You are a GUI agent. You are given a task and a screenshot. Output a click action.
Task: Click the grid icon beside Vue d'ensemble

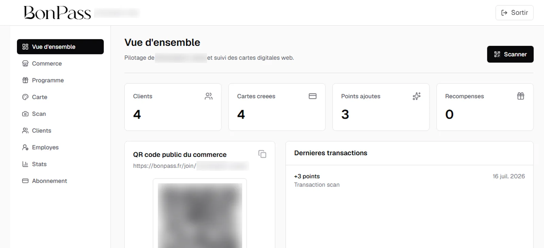point(25,47)
